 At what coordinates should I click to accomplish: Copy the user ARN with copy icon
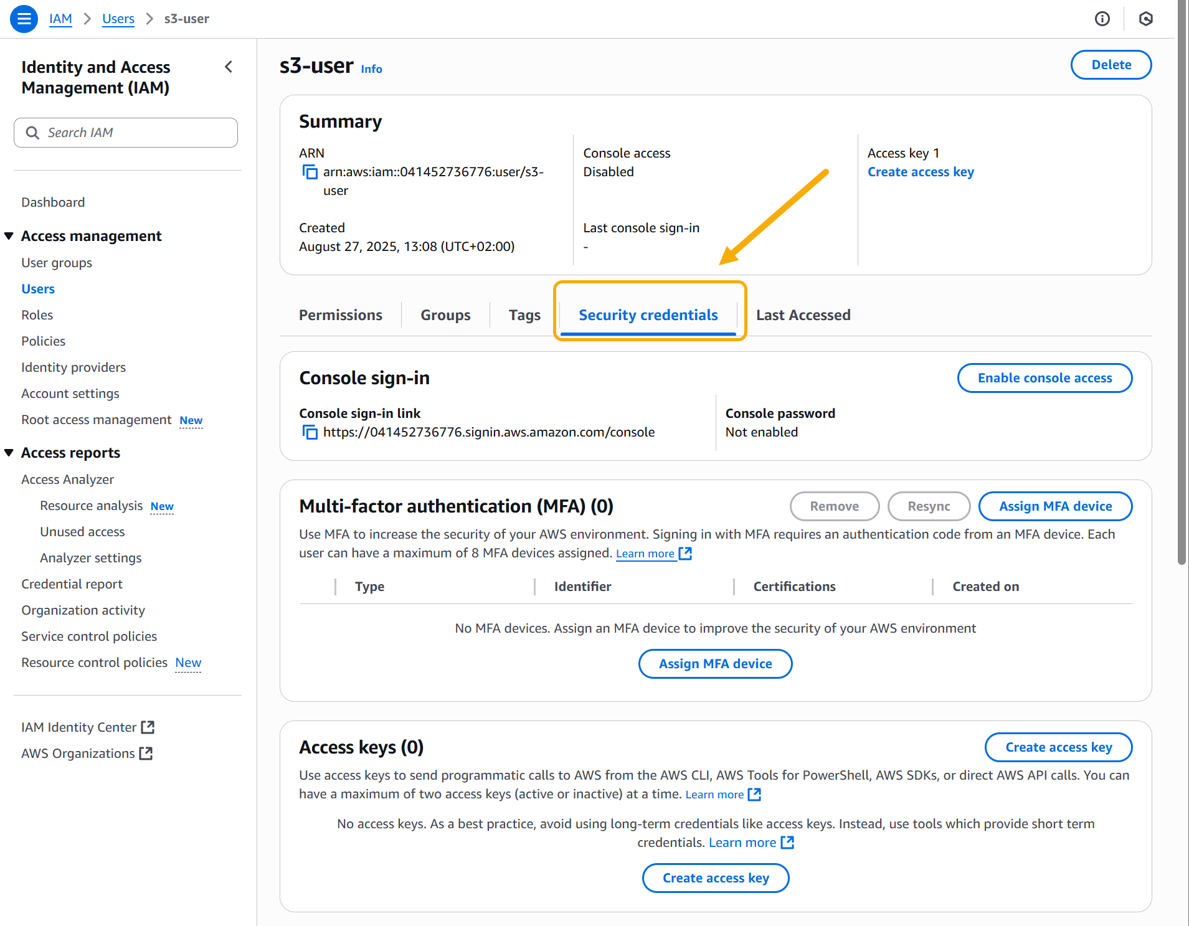click(x=310, y=172)
